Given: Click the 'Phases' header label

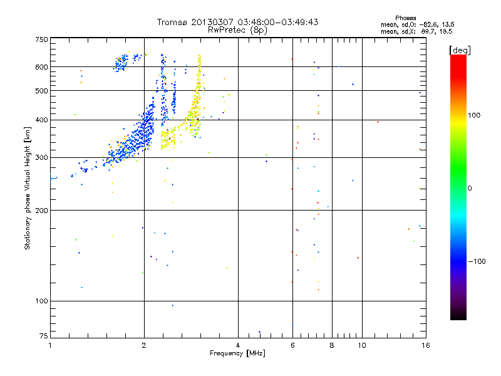Looking at the screenshot, I should pyautogui.click(x=405, y=18).
